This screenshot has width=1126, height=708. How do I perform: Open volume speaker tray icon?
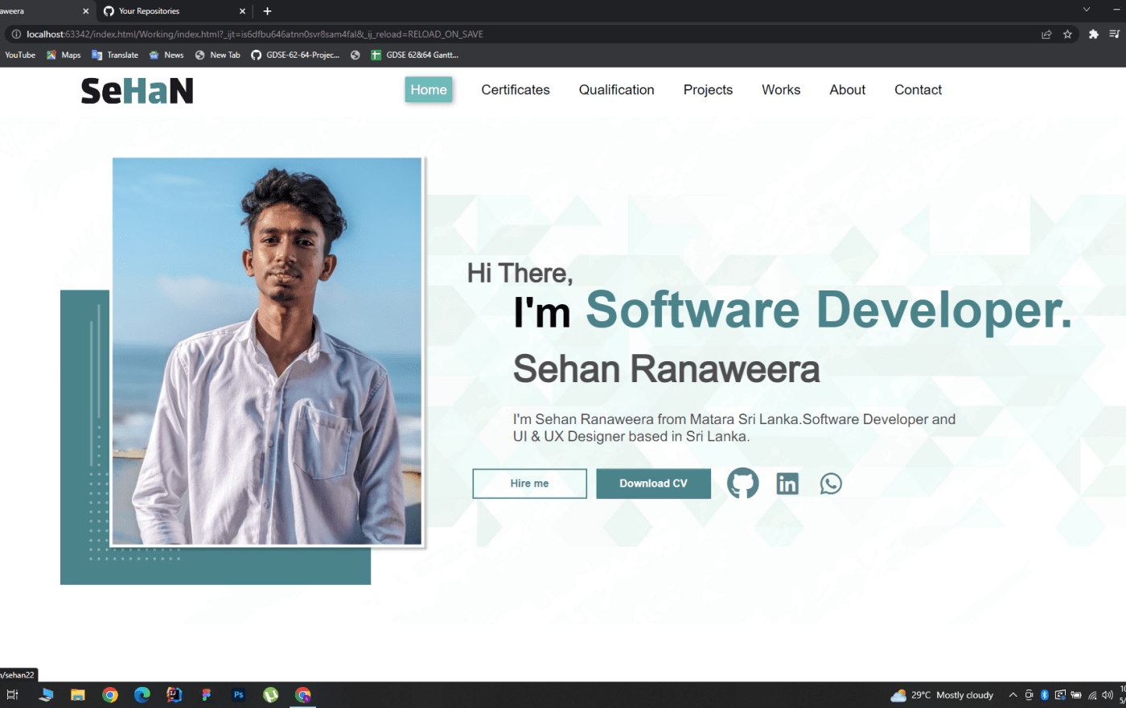click(x=1108, y=695)
